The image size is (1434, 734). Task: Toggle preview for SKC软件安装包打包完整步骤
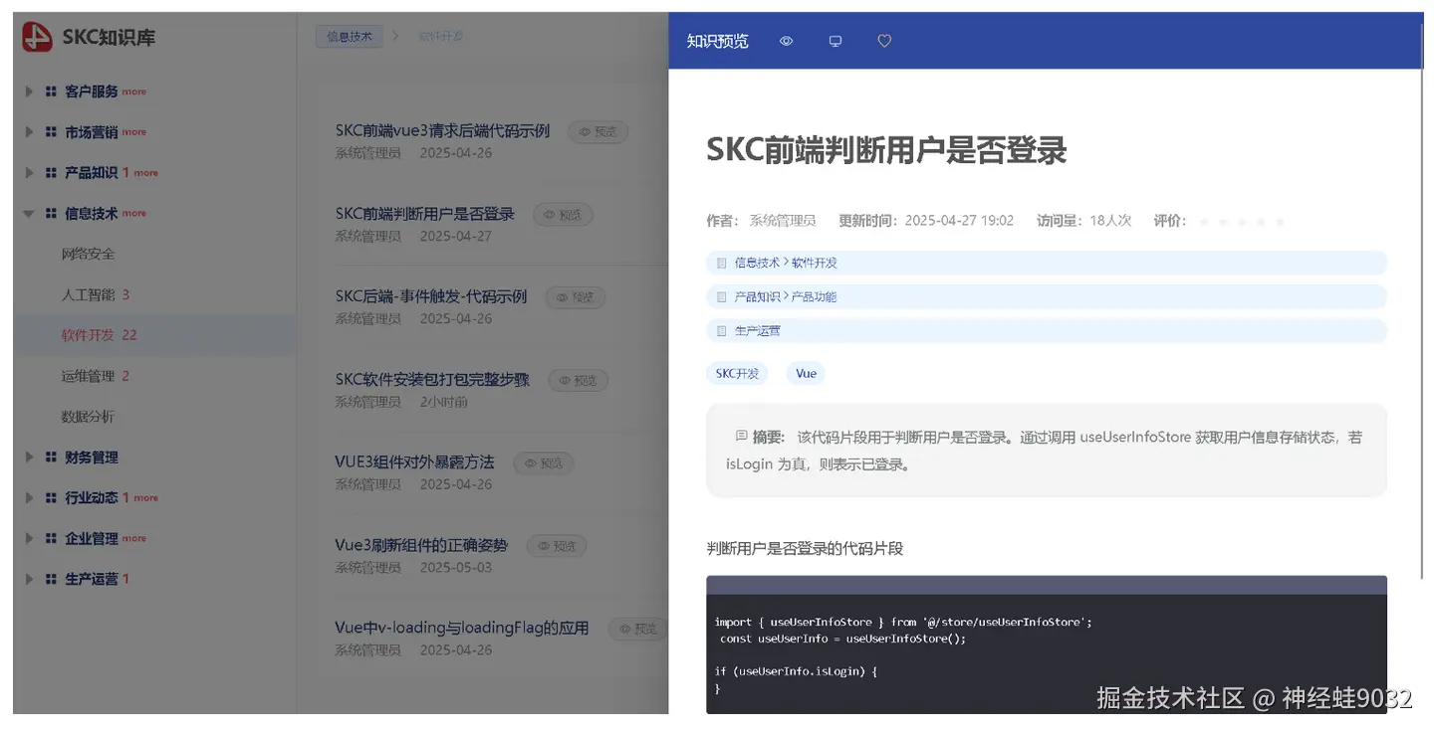(x=578, y=379)
